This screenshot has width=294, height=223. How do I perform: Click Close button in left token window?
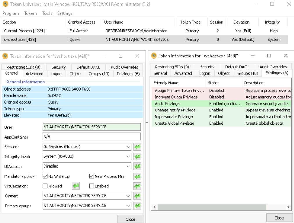tap(131, 219)
